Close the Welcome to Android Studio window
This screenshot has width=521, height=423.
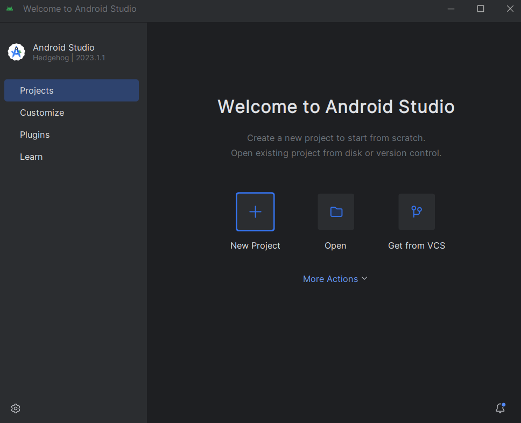[510, 9]
